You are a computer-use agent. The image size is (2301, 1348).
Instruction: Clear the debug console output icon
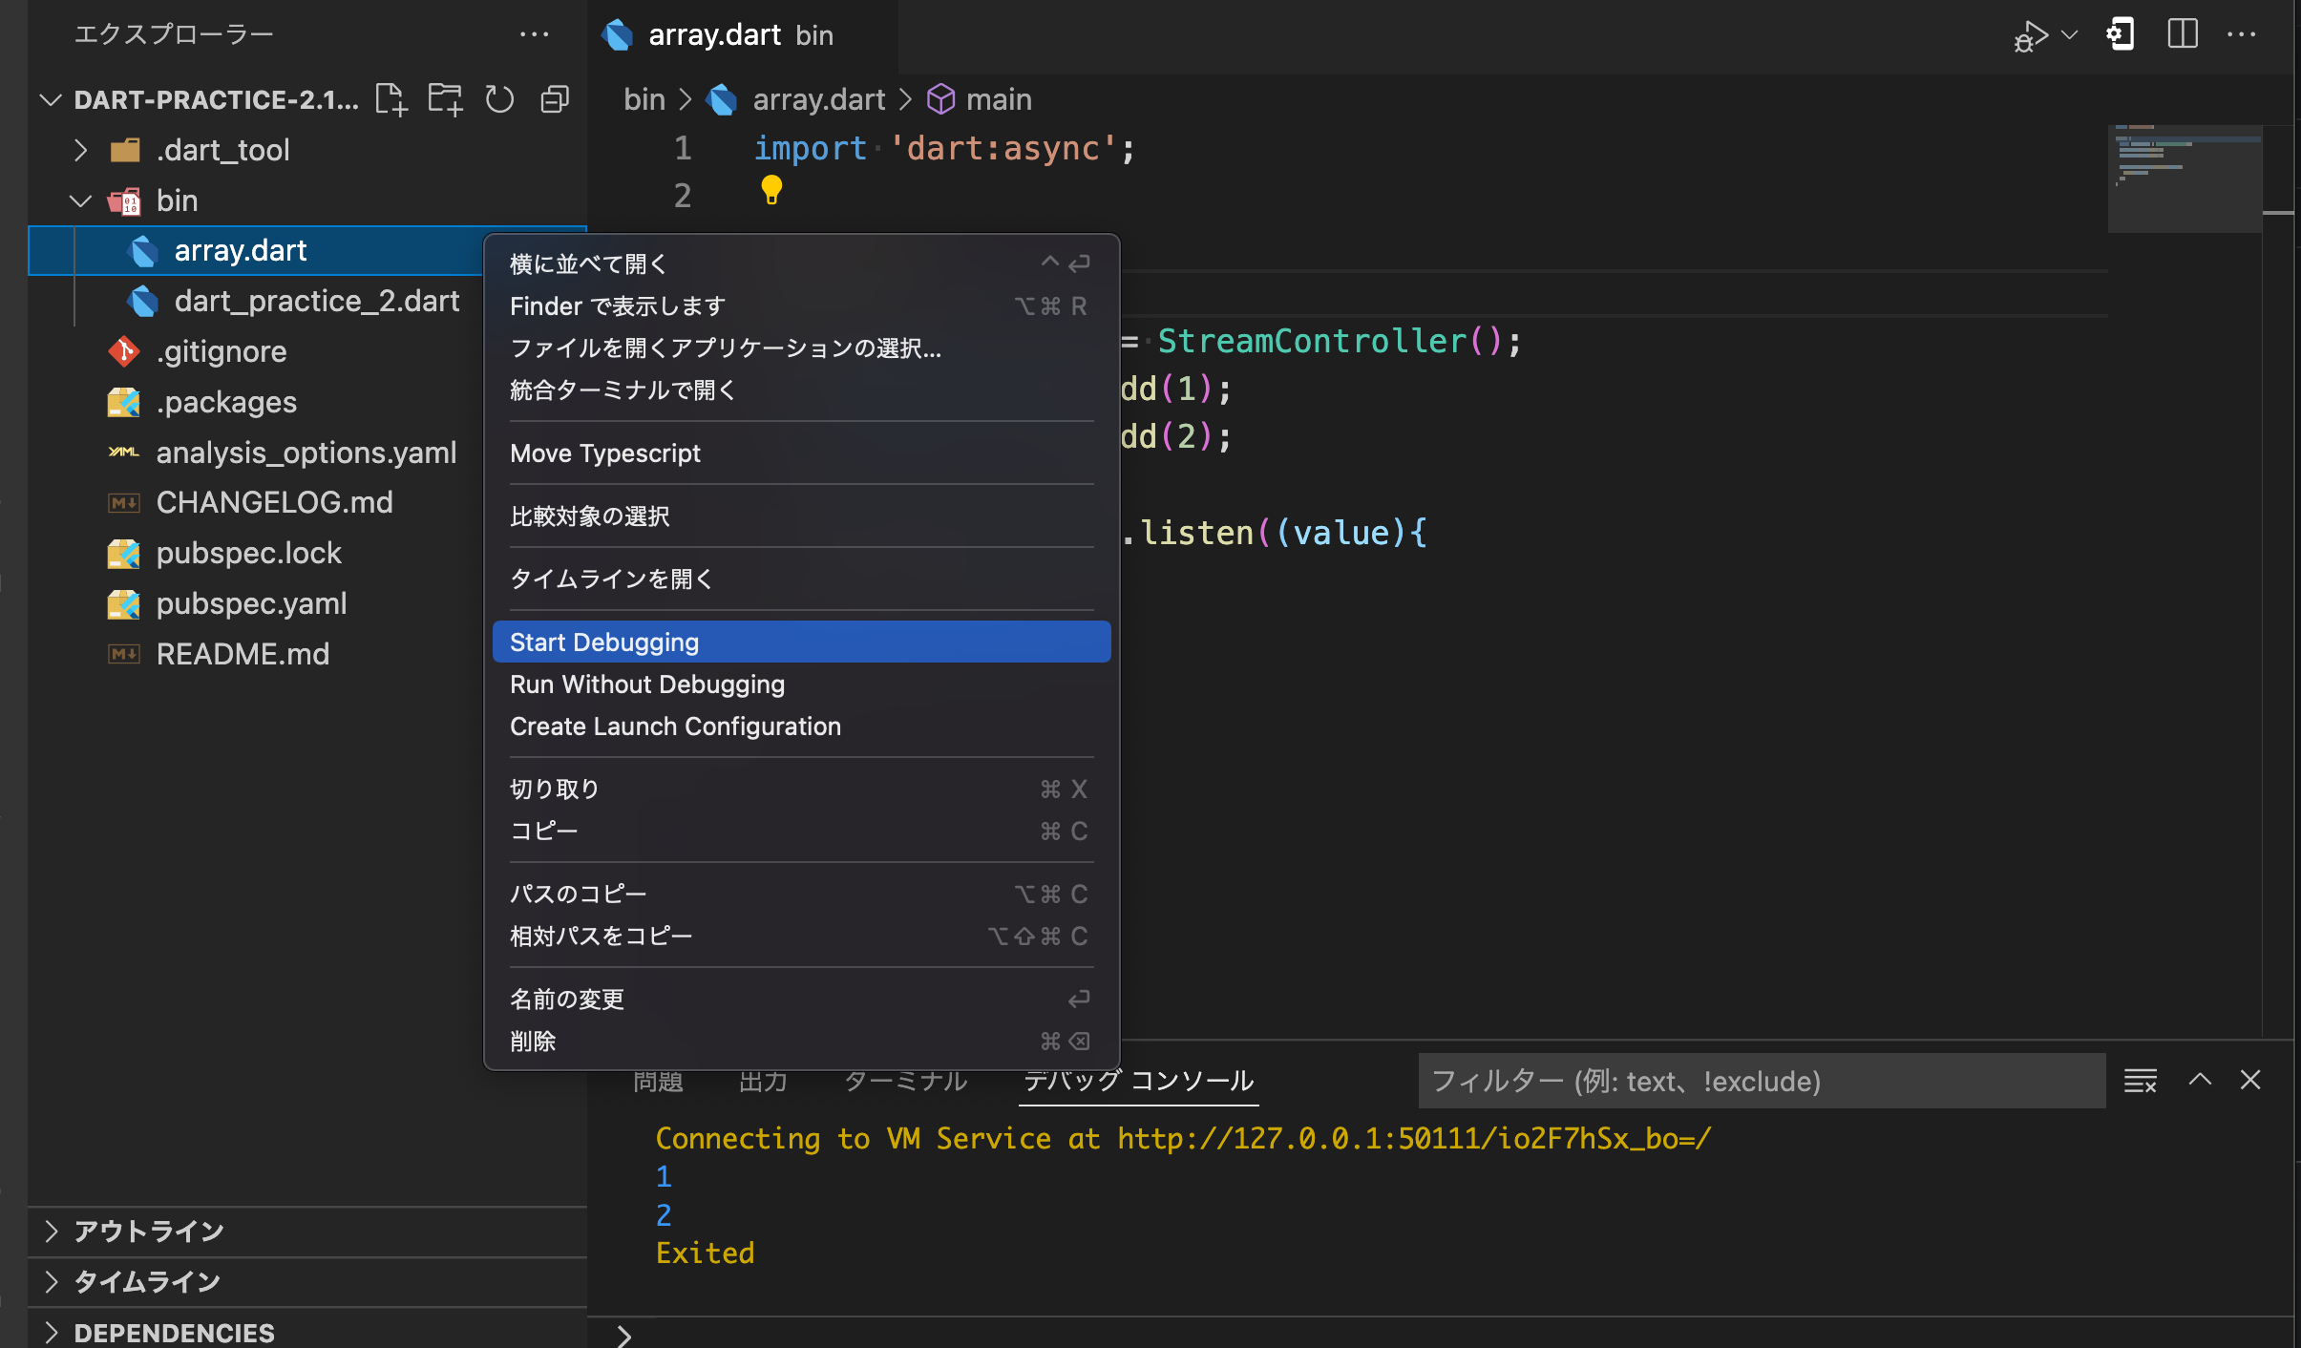2141,1080
